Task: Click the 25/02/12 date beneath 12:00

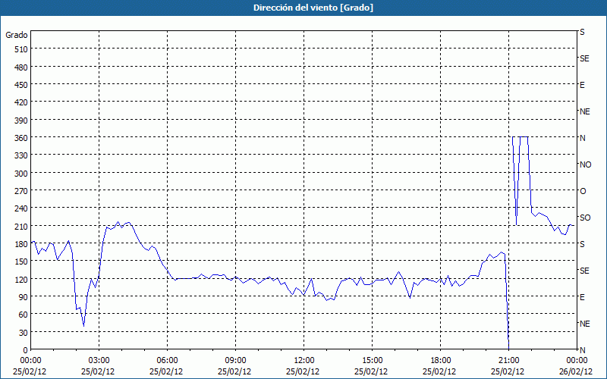Action: pyautogui.click(x=303, y=371)
